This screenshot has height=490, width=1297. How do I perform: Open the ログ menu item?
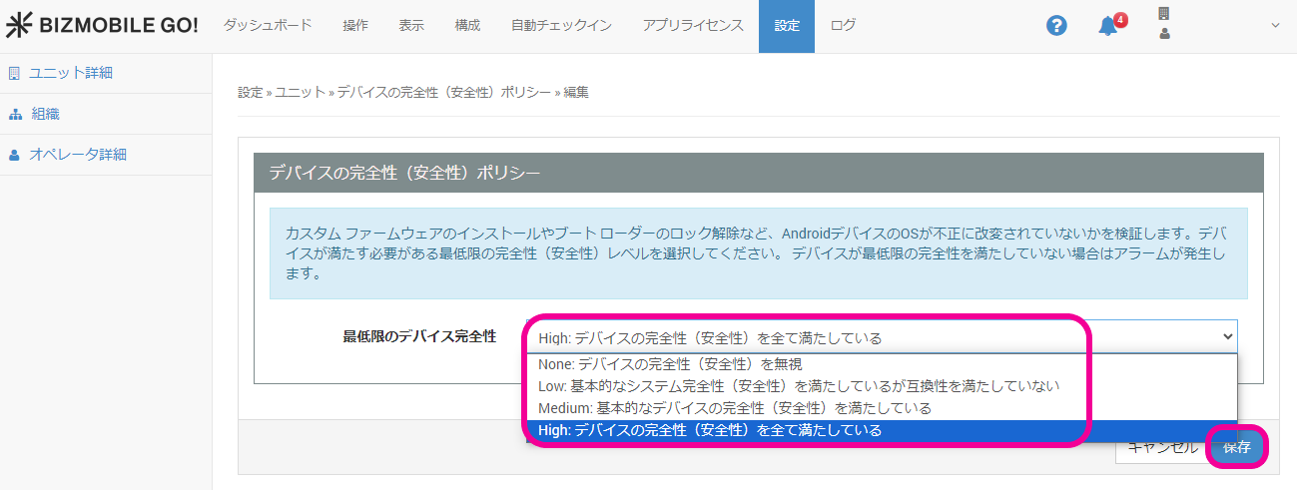[843, 26]
